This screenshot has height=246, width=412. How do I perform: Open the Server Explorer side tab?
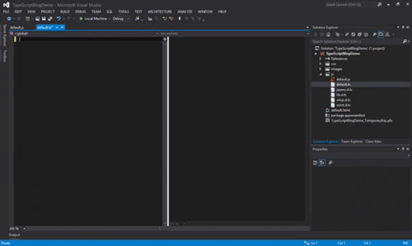click(x=5, y=35)
